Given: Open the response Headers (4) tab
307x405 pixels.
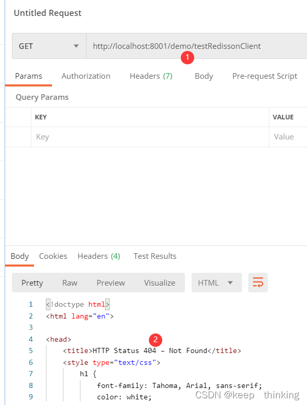Looking at the screenshot, I should point(99,256).
